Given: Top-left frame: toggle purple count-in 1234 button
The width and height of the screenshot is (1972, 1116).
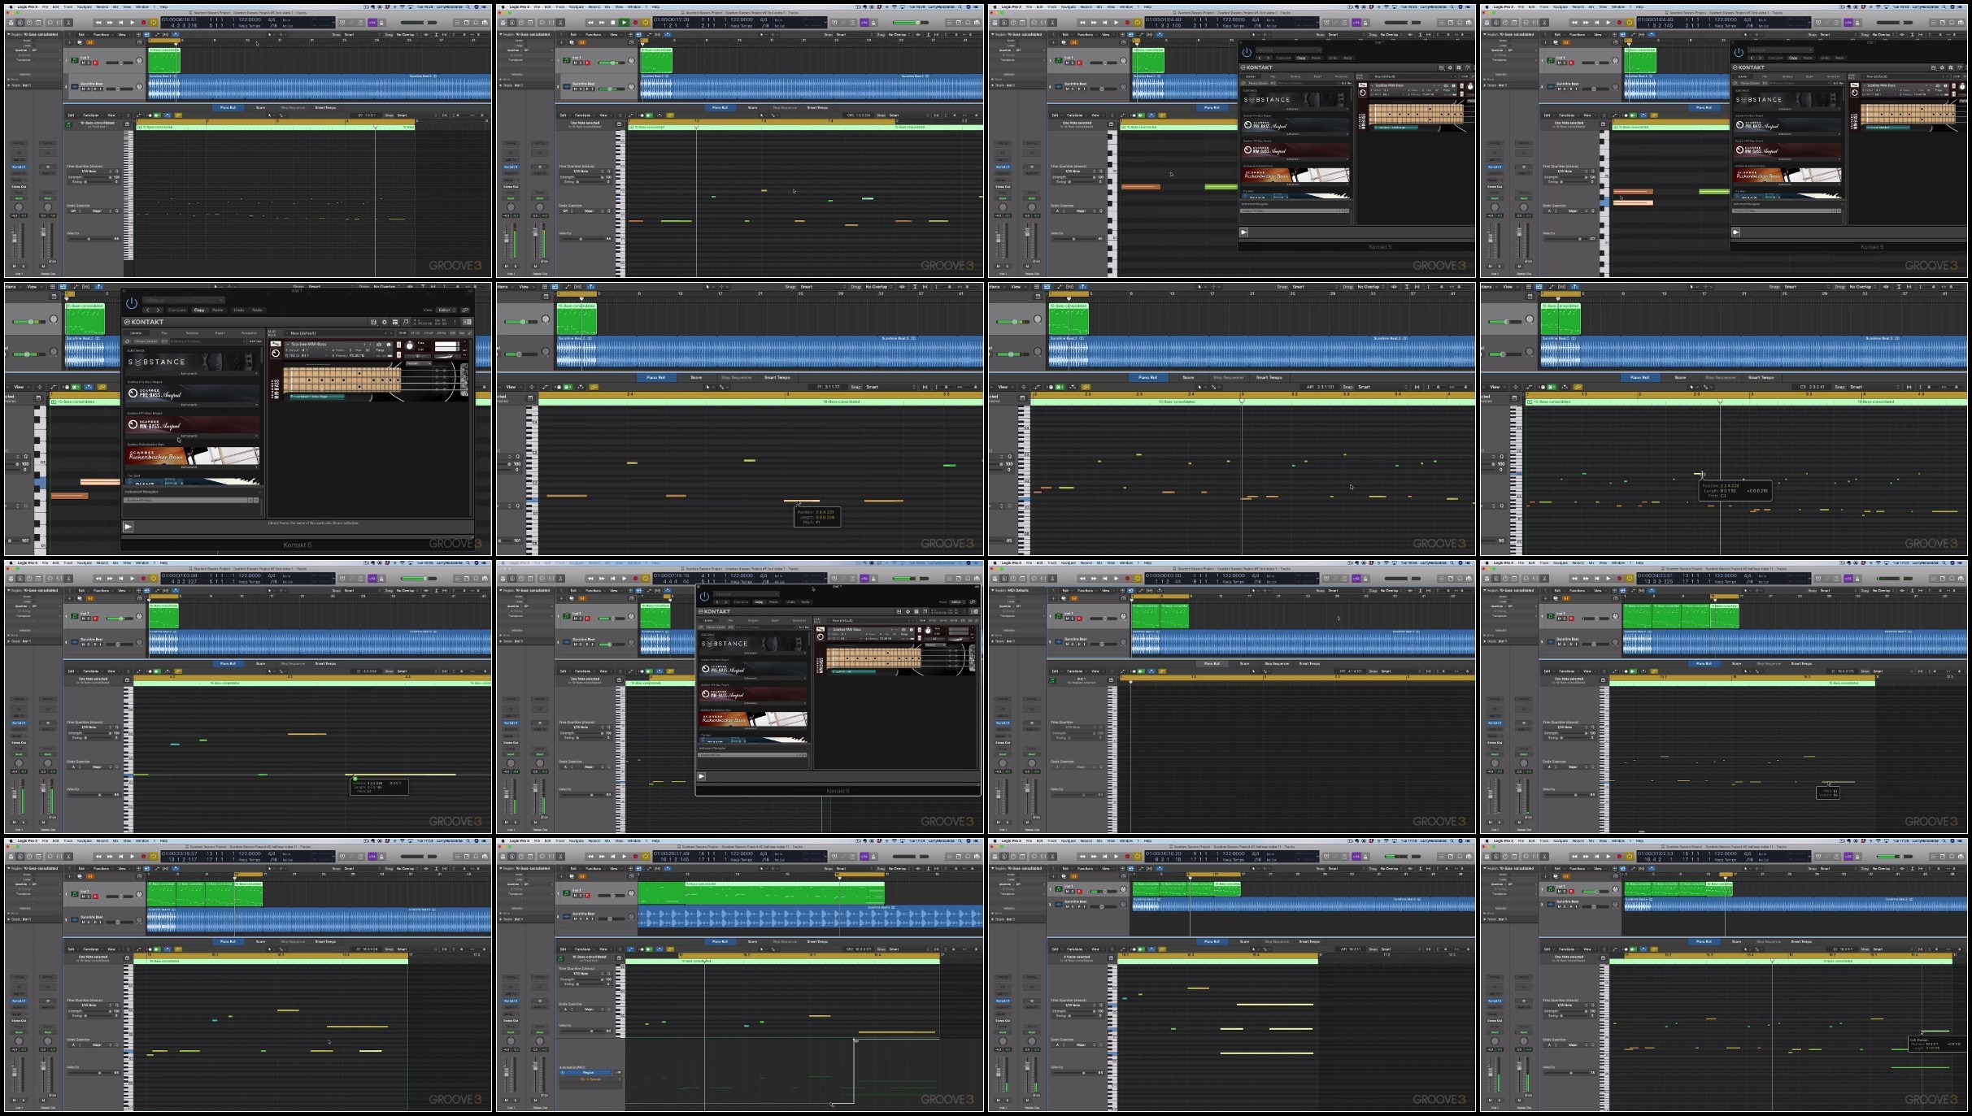Looking at the screenshot, I should tap(372, 22).
